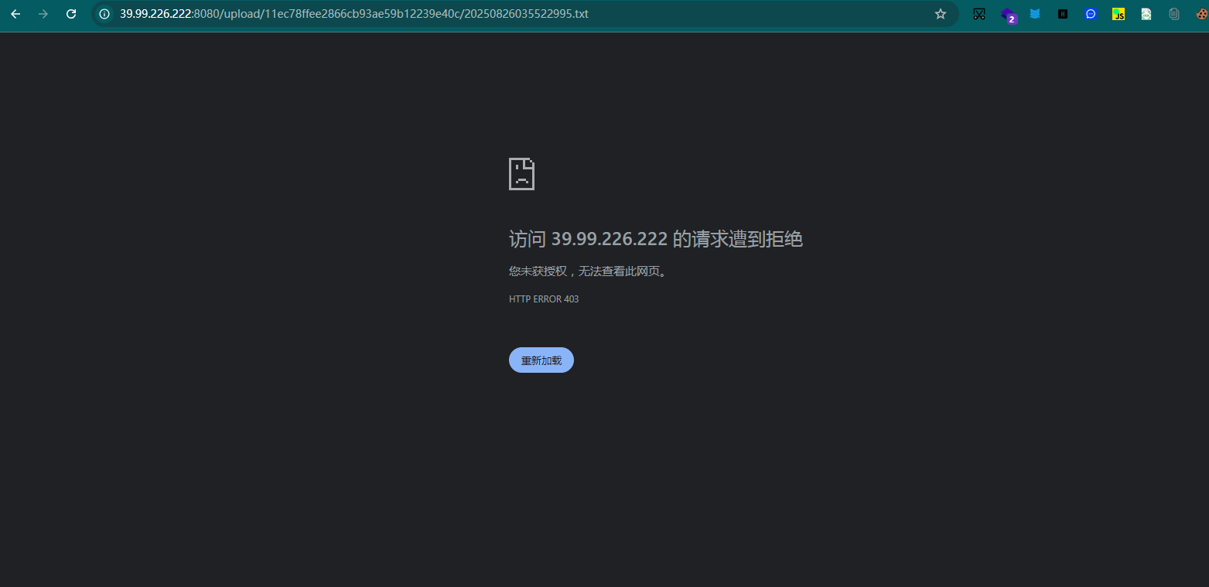1209x587 pixels.
Task: Click the cookie extension icon
Action: click(1201, 14)
